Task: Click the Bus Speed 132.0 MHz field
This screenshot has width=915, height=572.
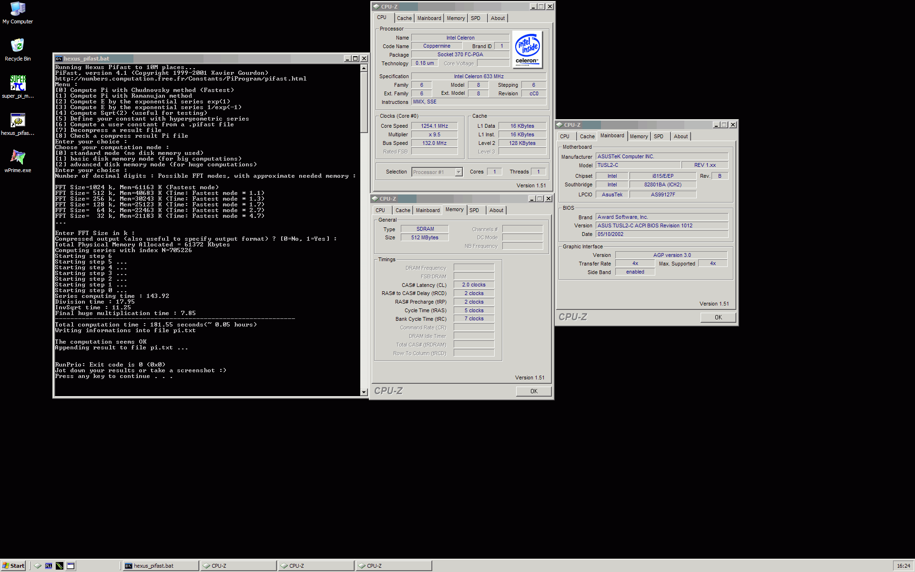Action: pyautogui.click(x=434, y=143)
